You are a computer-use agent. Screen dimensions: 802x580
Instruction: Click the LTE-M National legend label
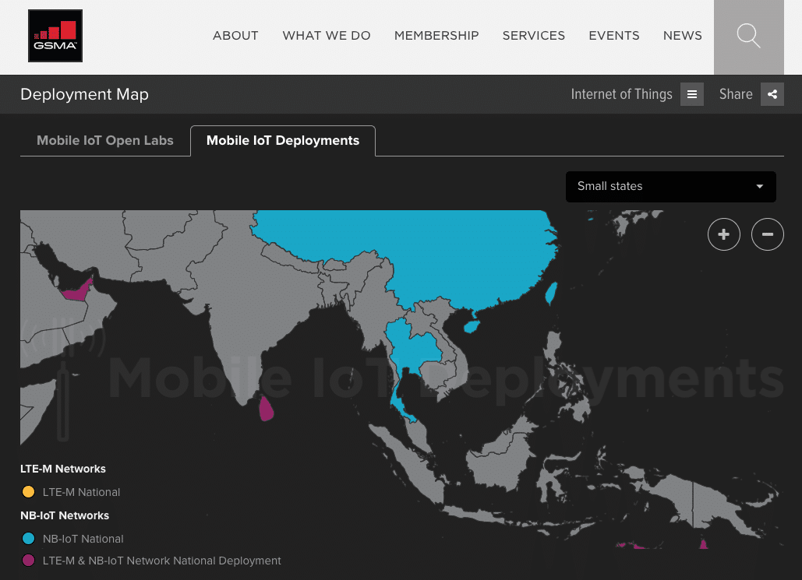[81, 492]
